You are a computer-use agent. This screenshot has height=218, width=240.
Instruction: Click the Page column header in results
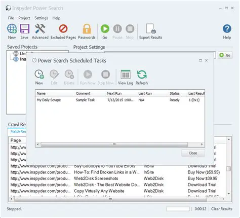[16, 140]
